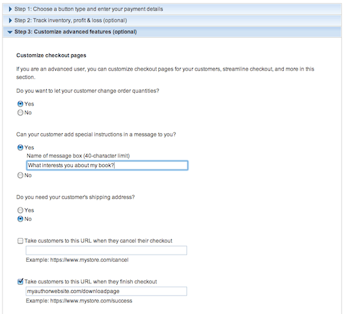Choose Yes for customer's shipping address

(x=20, y=210)
